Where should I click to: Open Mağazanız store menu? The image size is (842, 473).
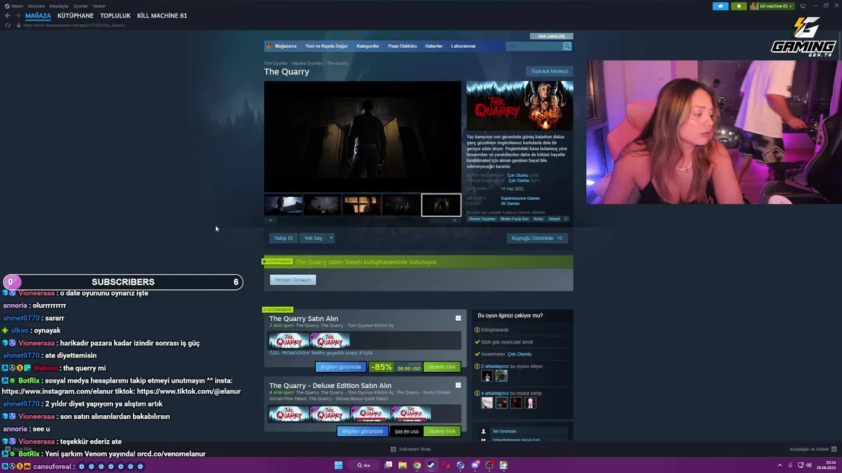tap(285, 46)
